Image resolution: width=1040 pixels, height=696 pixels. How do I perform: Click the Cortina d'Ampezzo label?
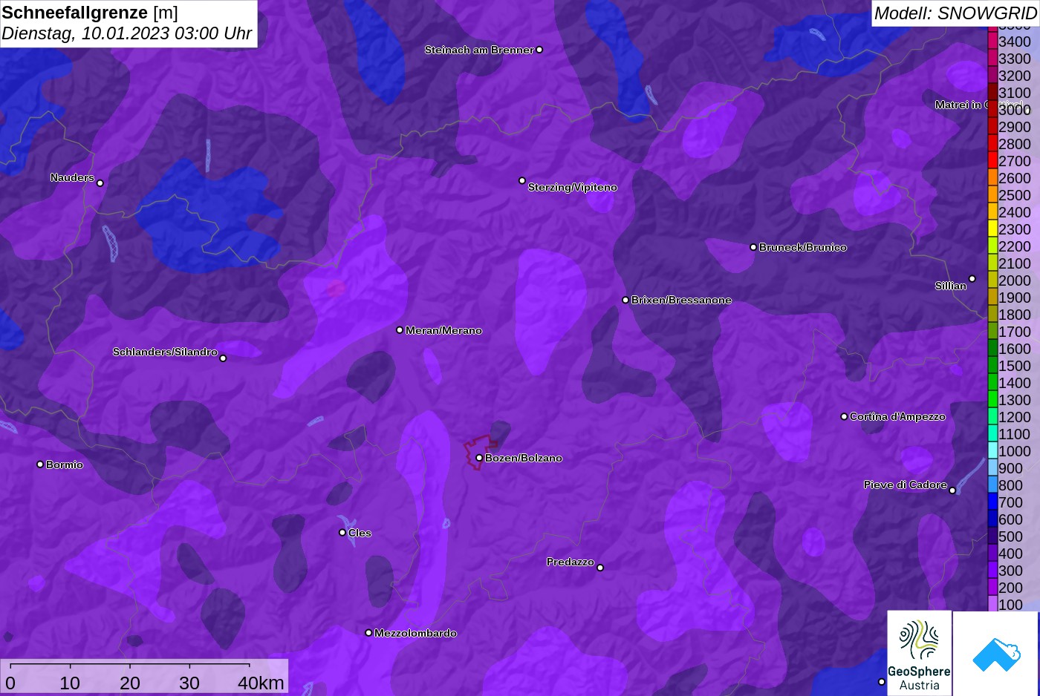897,416
